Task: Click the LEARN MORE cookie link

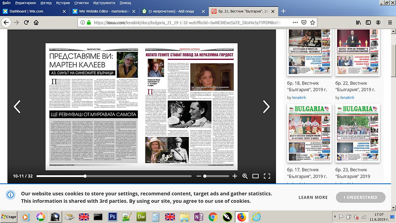Action: (x=313, y=198)
